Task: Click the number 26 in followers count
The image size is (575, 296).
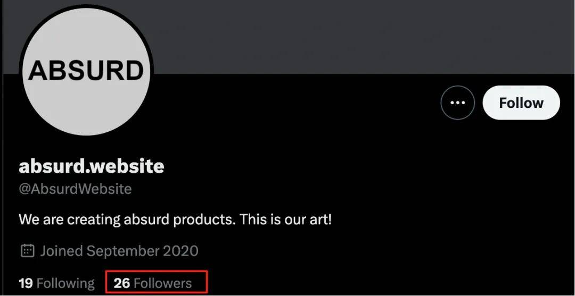Action: click(x=122, y=283)
